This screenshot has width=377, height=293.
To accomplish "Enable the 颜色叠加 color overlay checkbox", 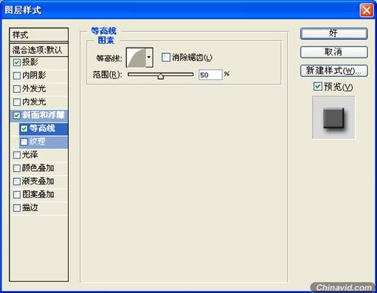I will click(x=16, y=168).
